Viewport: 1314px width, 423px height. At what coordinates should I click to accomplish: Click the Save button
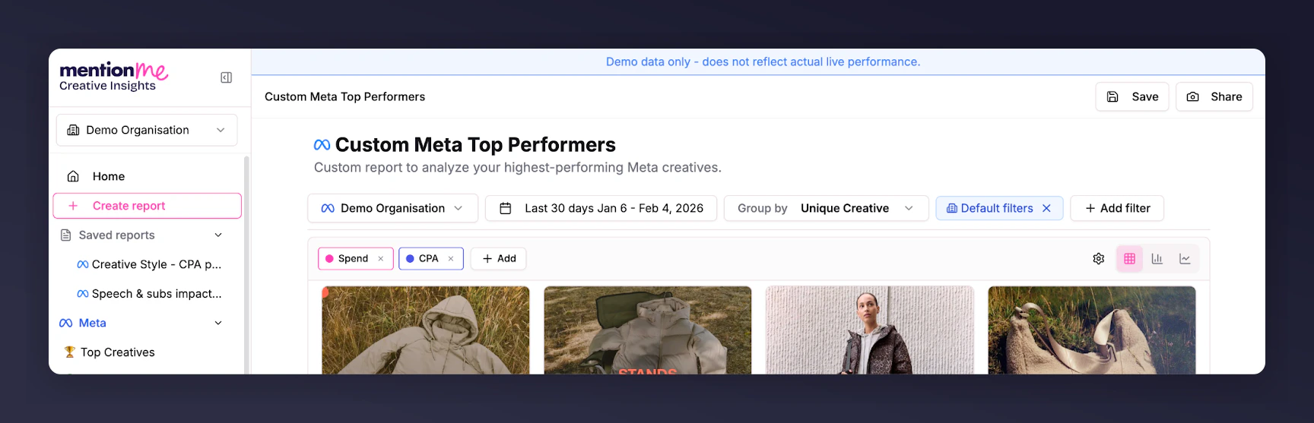tap(1132, 96)
